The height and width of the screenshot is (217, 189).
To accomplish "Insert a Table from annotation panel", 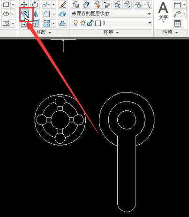I will pyautogui.click(x=177, y=23).
